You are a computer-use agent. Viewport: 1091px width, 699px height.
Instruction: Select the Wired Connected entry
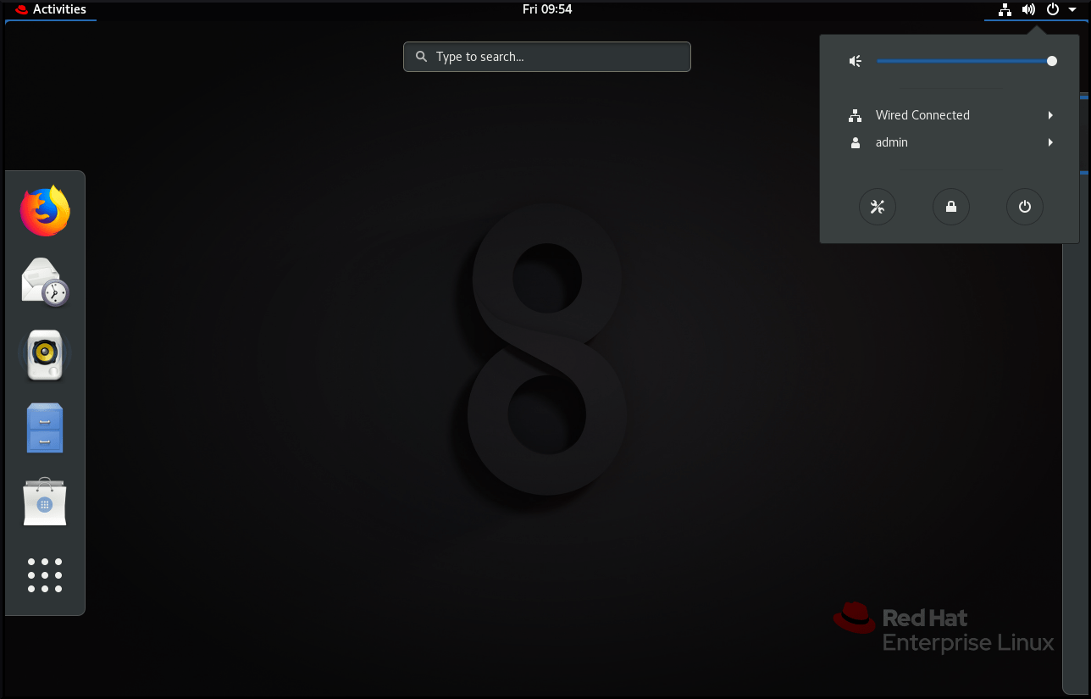click(x=922, y=115)
